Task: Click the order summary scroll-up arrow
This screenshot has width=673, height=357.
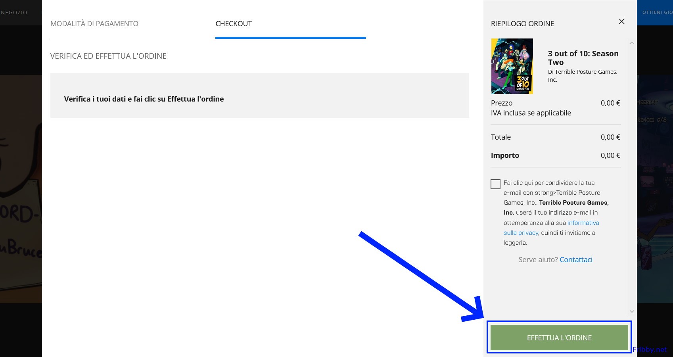Action: pos(632,43)
